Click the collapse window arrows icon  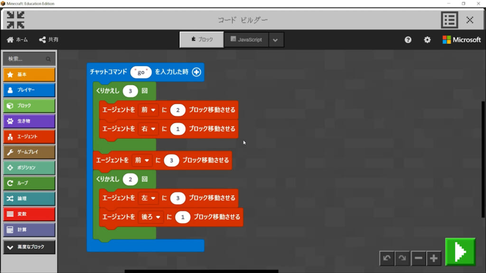(x=16, y=20)
